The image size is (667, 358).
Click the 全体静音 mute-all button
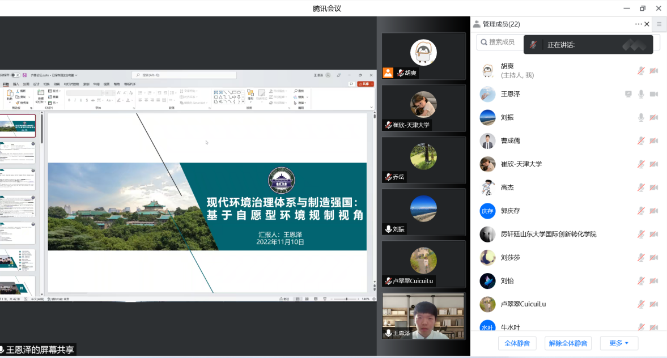pos(517,343)
